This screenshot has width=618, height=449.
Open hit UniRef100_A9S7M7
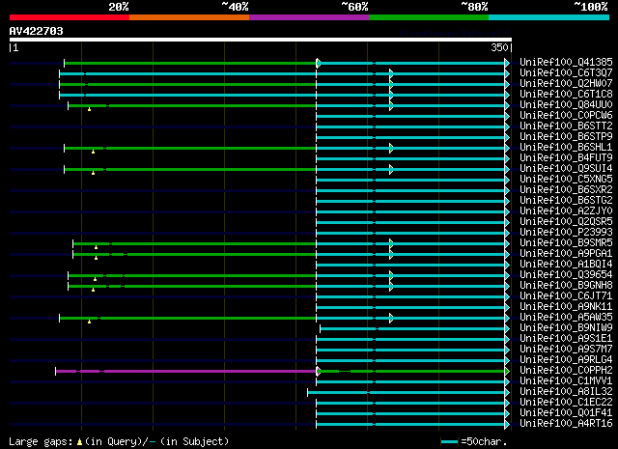[566, 350]
